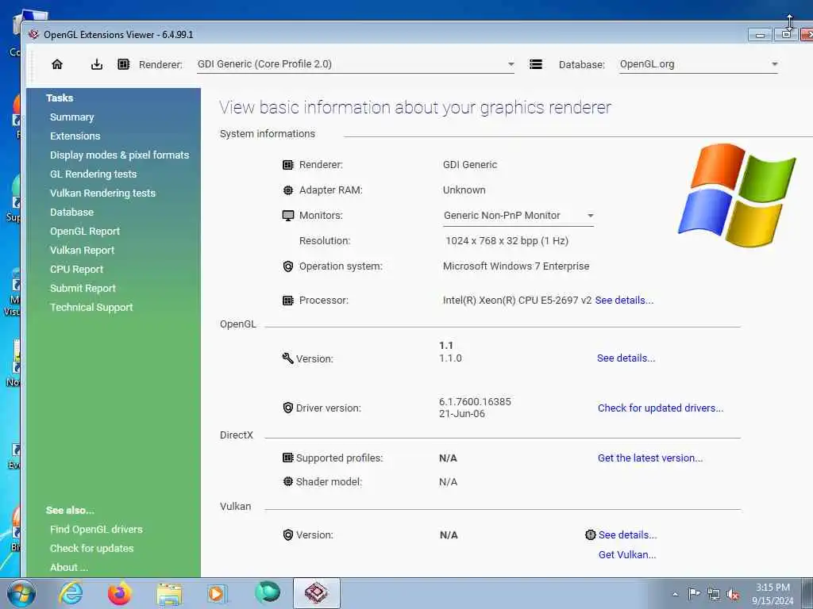Click the OpenGL Extensions Viewer taskbar button

(317, 593)
